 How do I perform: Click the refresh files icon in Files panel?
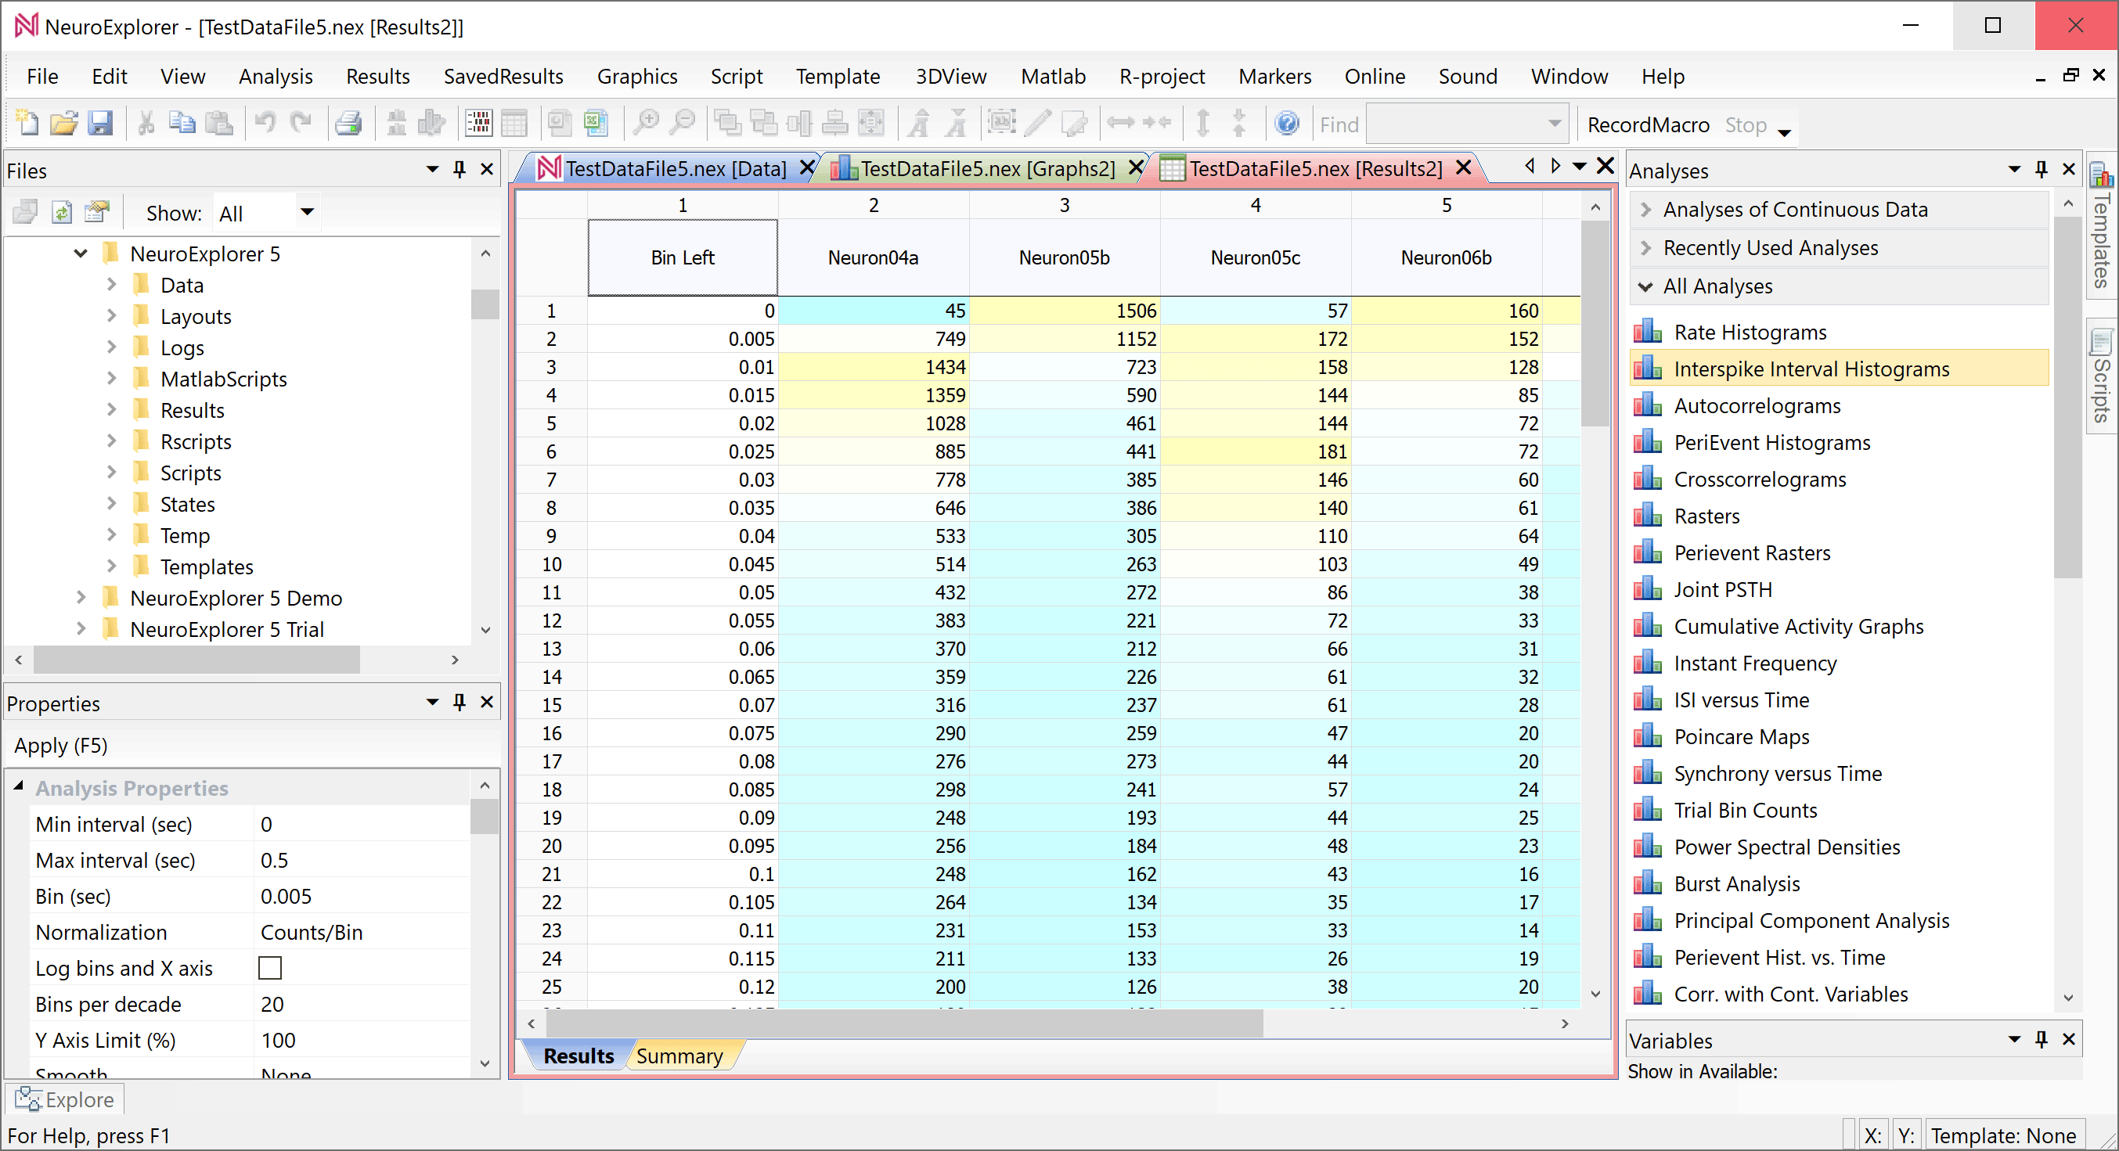point(62,213)
